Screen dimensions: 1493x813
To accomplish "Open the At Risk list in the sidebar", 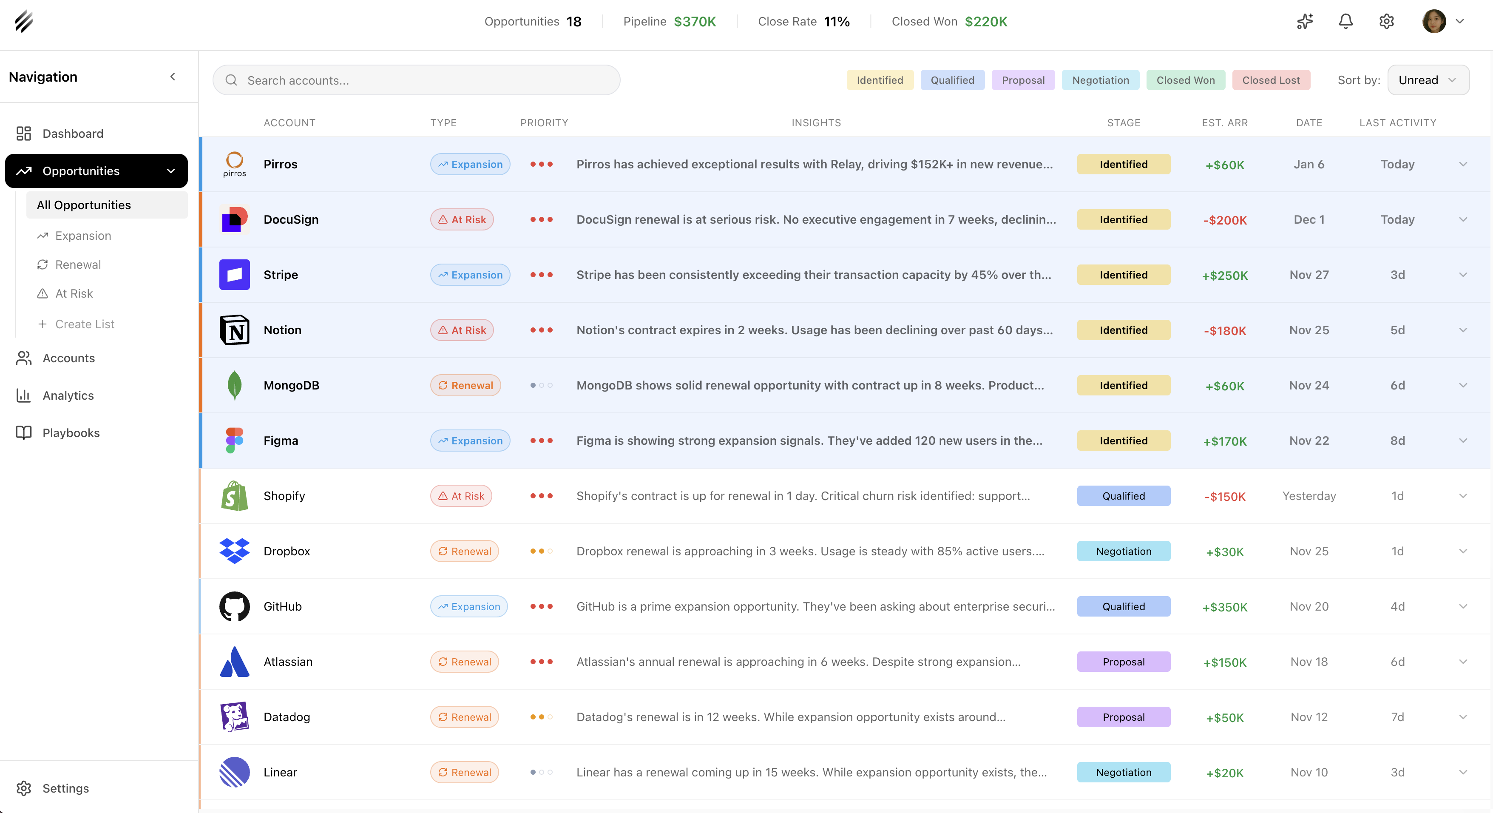I will [74, 293].
